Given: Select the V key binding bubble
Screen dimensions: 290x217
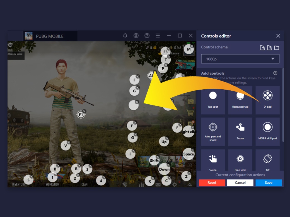Looking at the screenshot, I should point(66,146).
